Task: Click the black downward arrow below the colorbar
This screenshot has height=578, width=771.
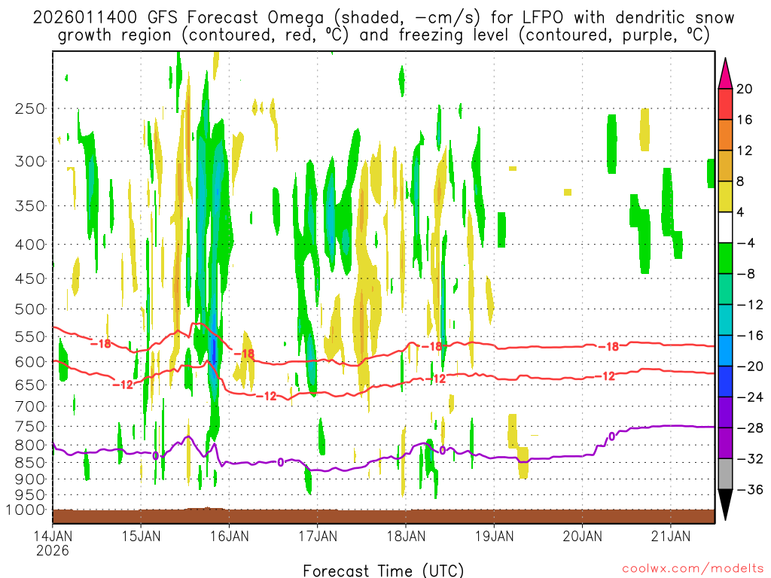Action: 725,505
